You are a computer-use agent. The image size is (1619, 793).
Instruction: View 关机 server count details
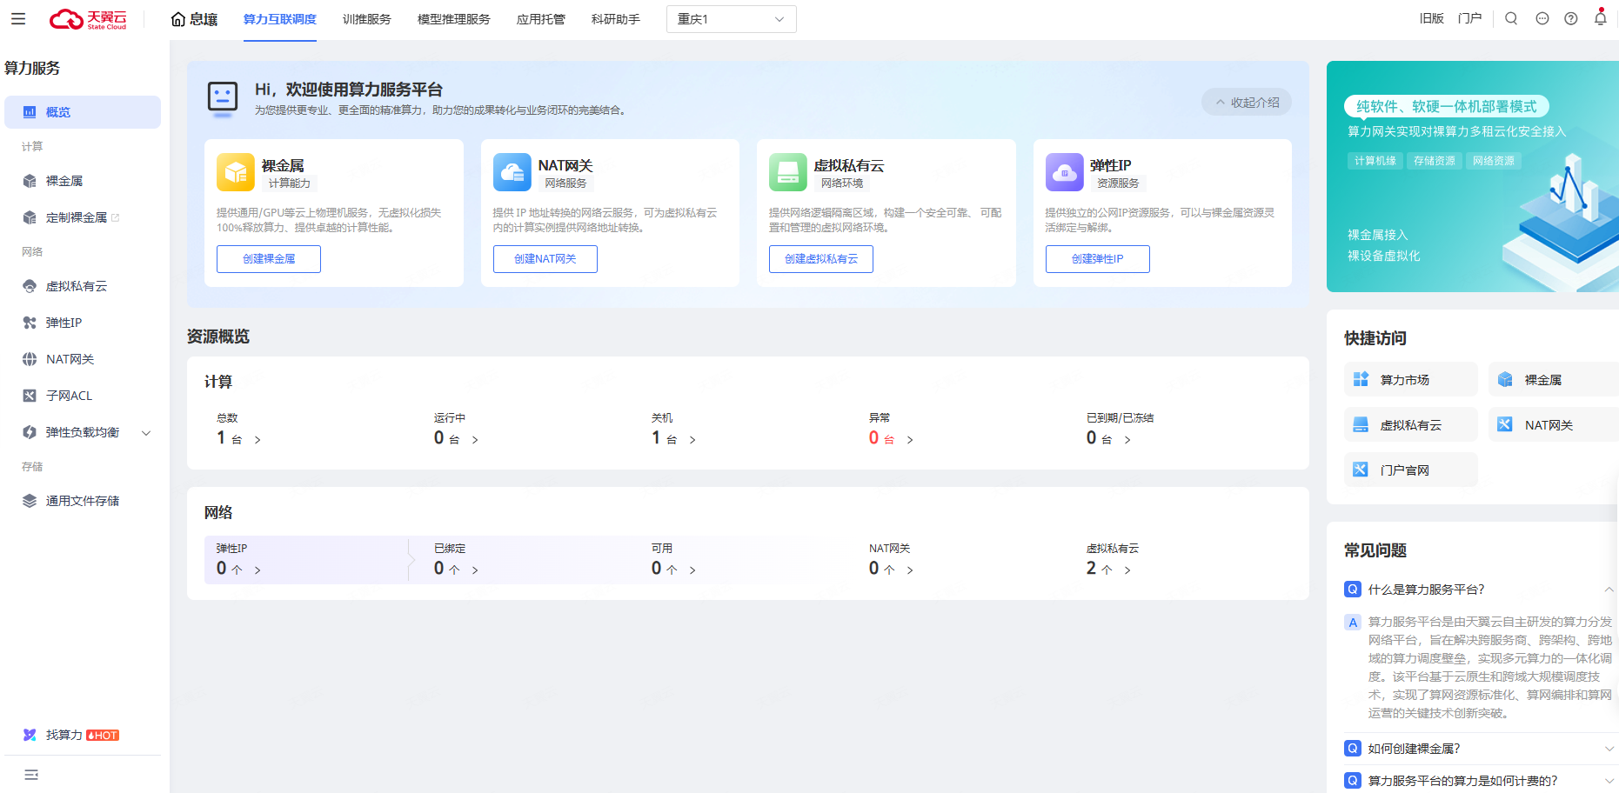[674, 438]
